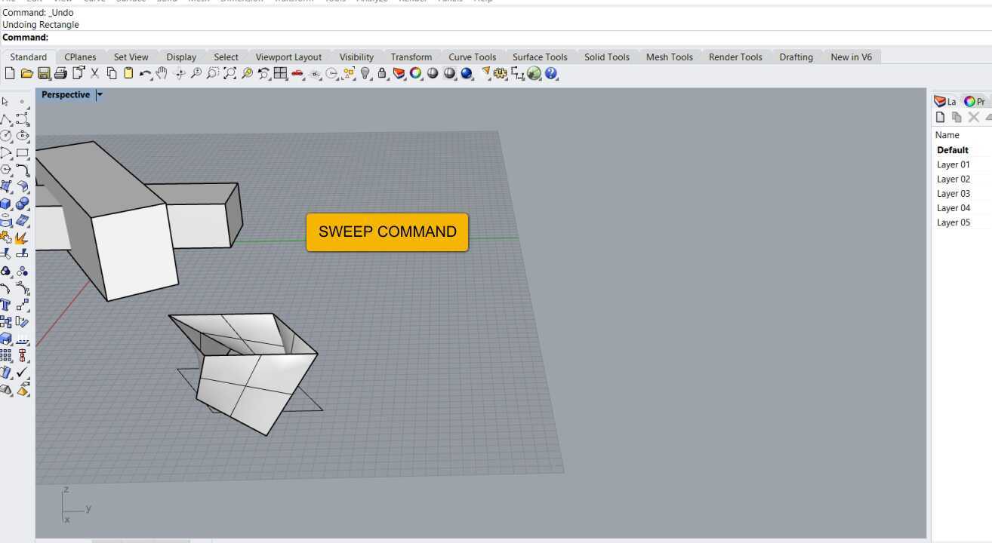Select Layer 03 in the list
This screenshot has height=543, width=992.
tap(953, 194)
